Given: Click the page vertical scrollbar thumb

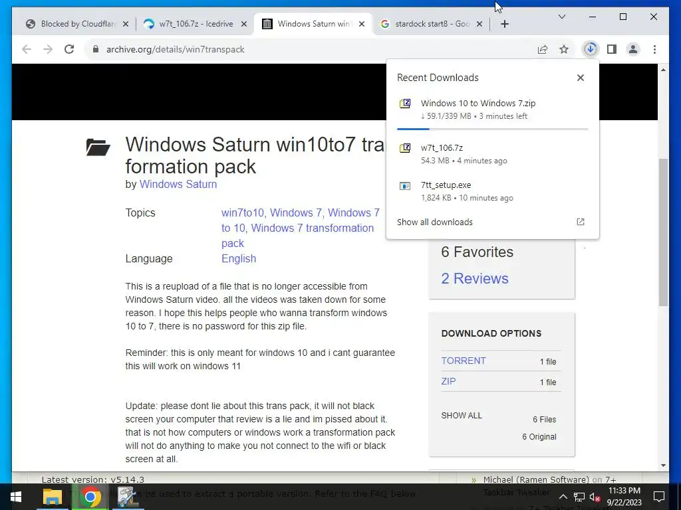Looking at the screenshot, I should tap(663, 232).
